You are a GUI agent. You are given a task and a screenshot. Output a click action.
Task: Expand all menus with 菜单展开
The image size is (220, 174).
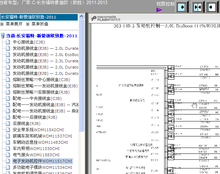pos(14,24)
